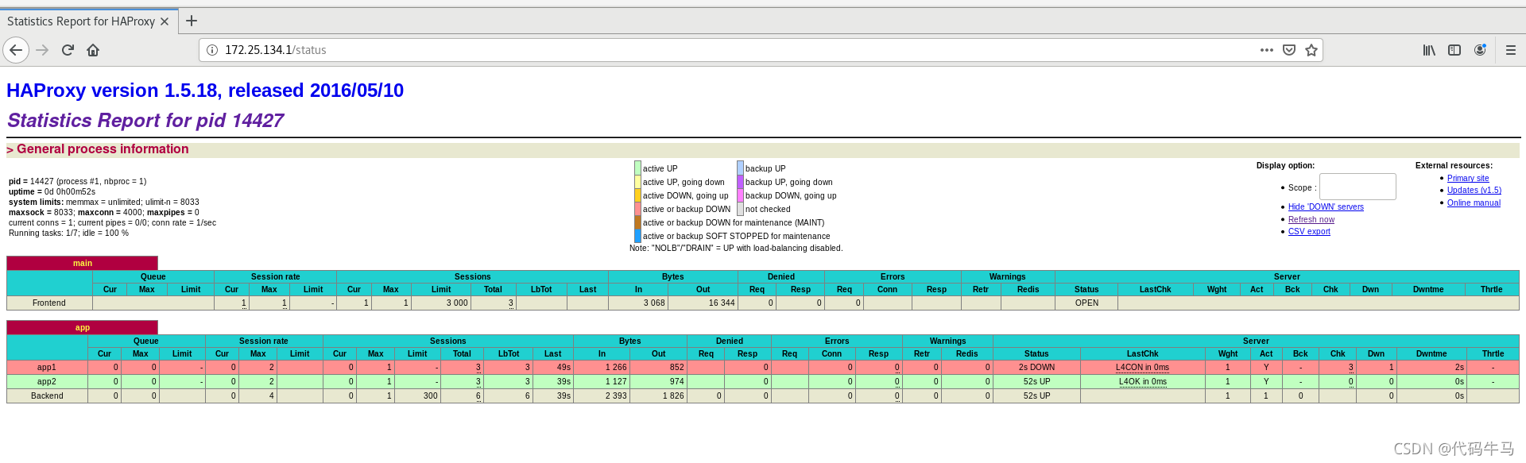The width and height of the screenshot is (1526, 463).
Task: Click the General process information heading
Action: (103, 149)
